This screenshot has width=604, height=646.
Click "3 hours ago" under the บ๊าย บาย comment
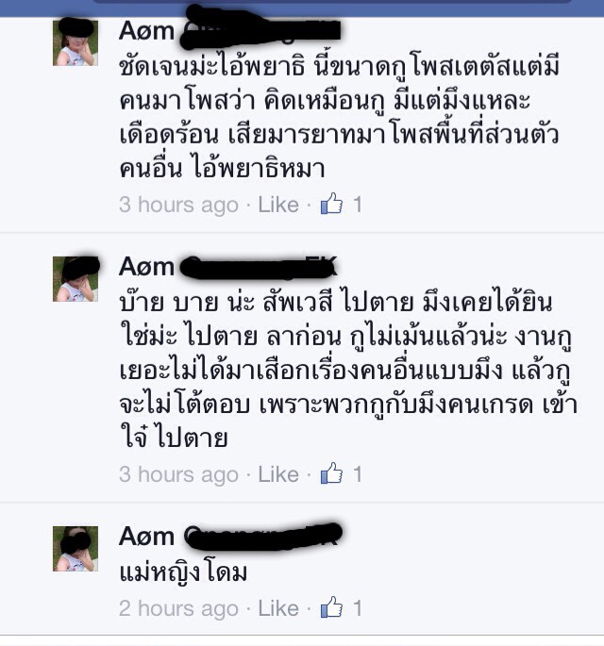pyautogui.click(x=178, y=474)
